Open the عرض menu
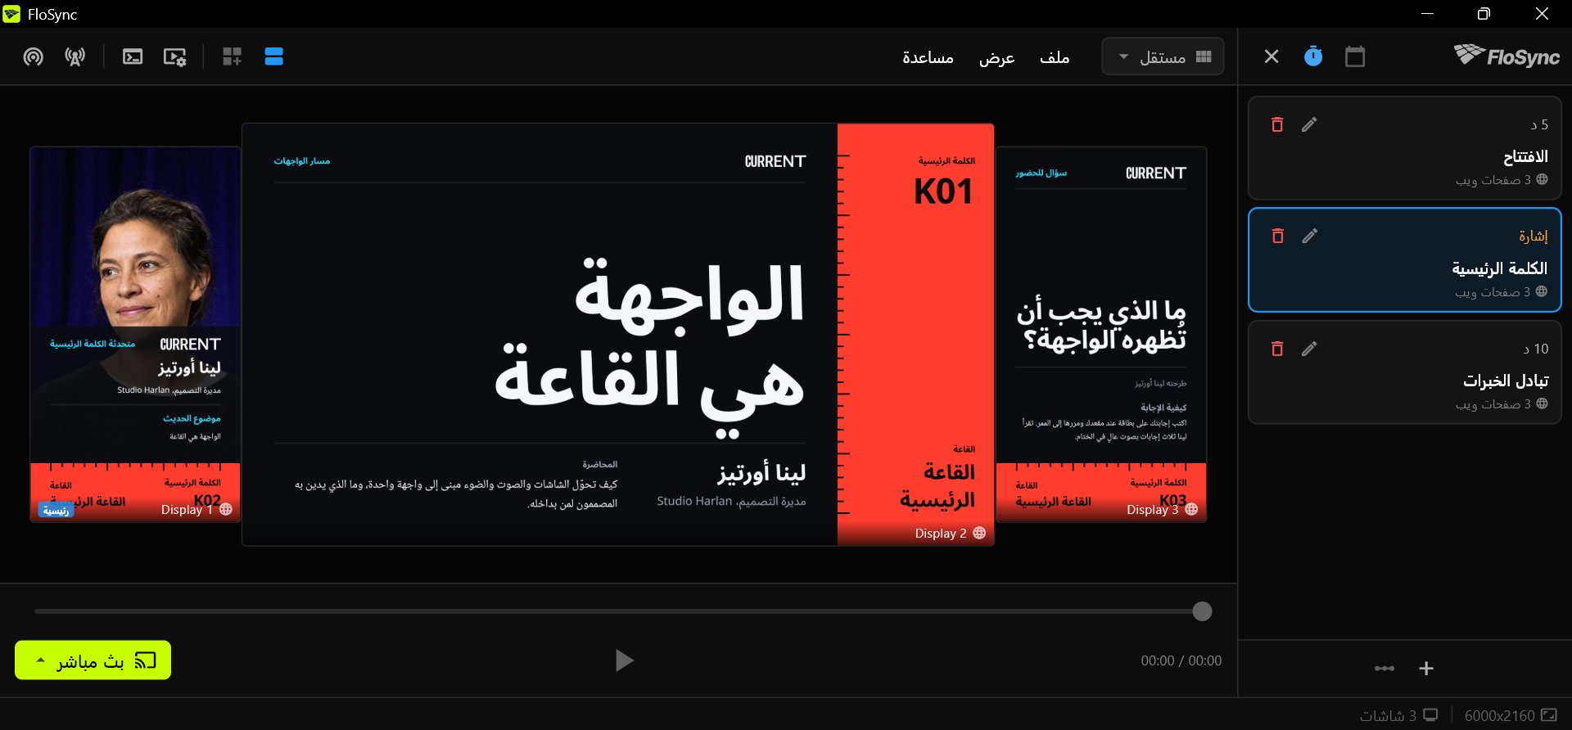 [x=997, y=57]
